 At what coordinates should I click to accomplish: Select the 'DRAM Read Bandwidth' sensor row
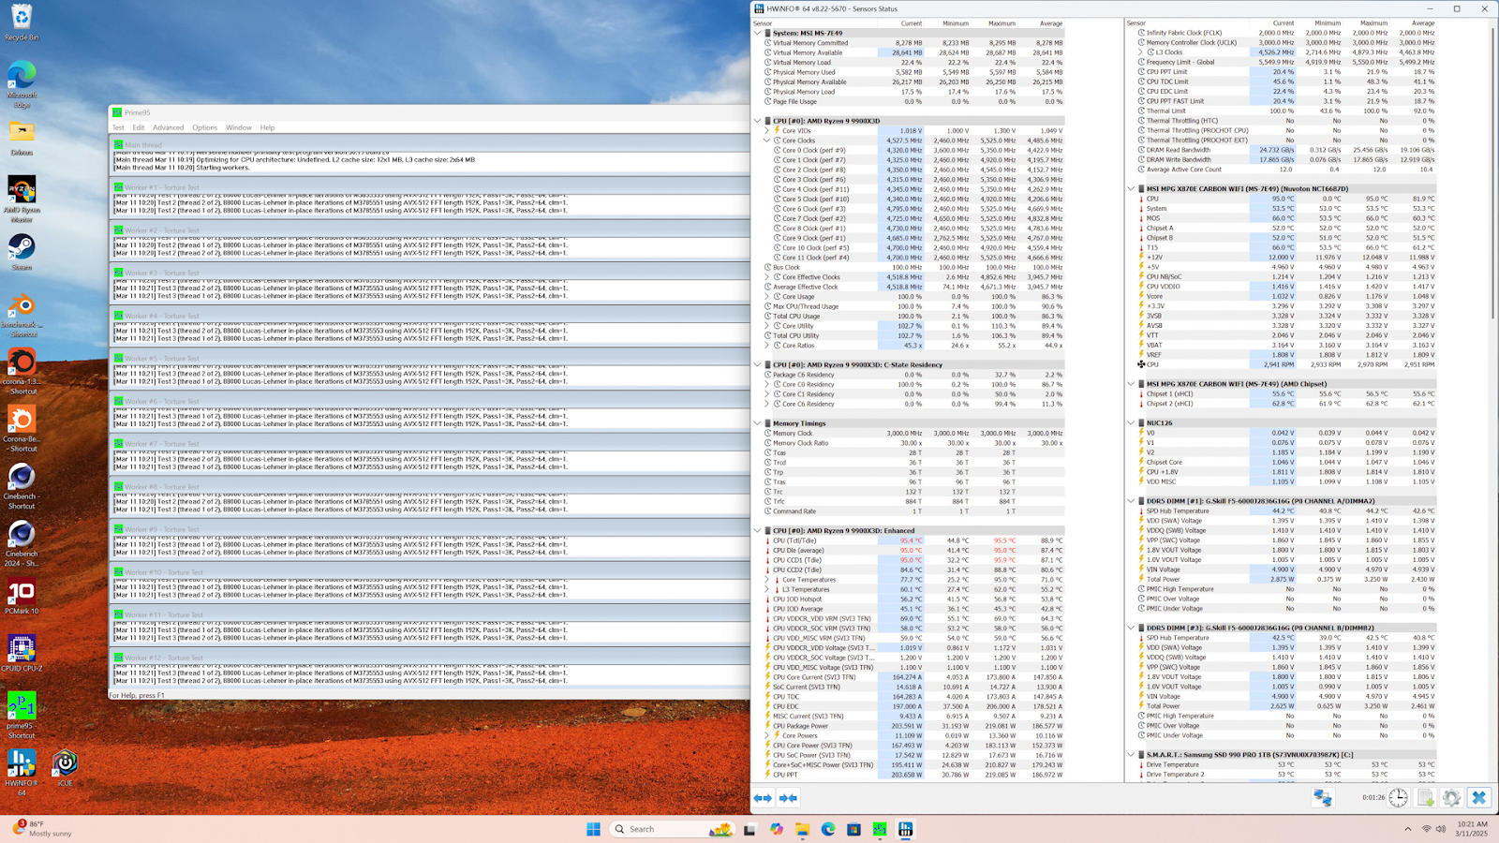(1287, 150)
